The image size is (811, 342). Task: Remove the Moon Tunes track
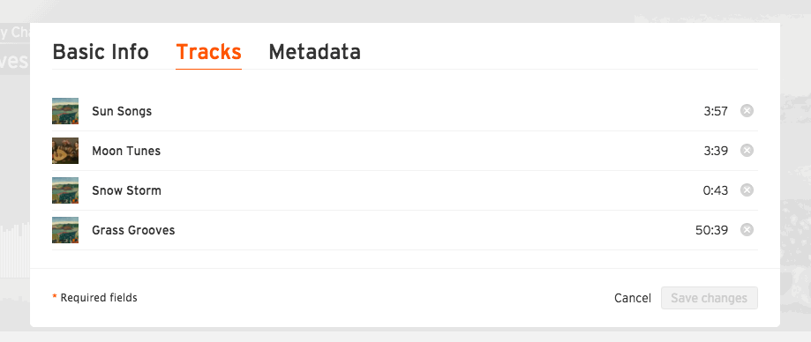(747, 151)
